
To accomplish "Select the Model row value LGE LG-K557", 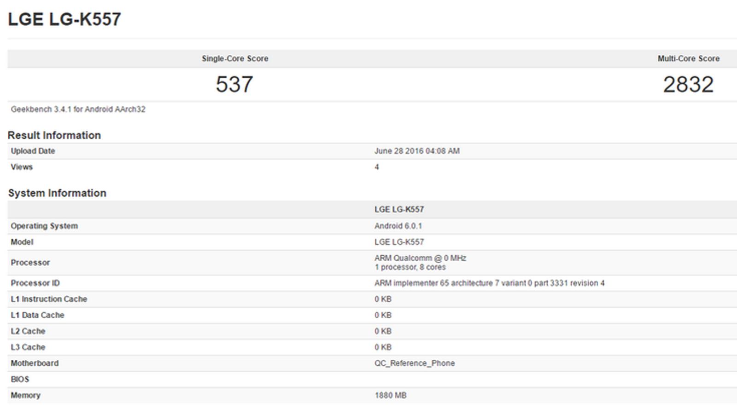I will pos(399,242).
